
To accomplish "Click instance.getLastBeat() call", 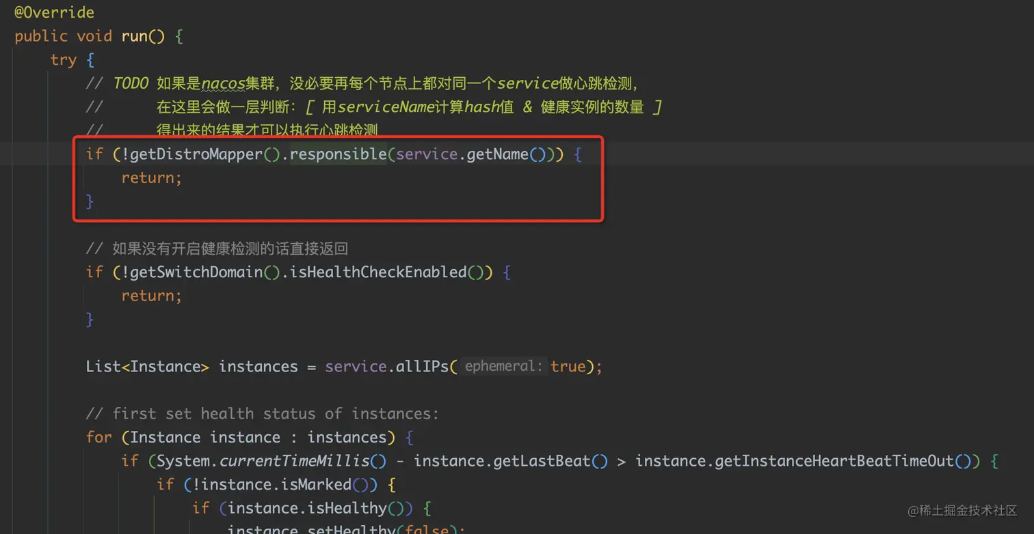I will (x=511, y=461).
